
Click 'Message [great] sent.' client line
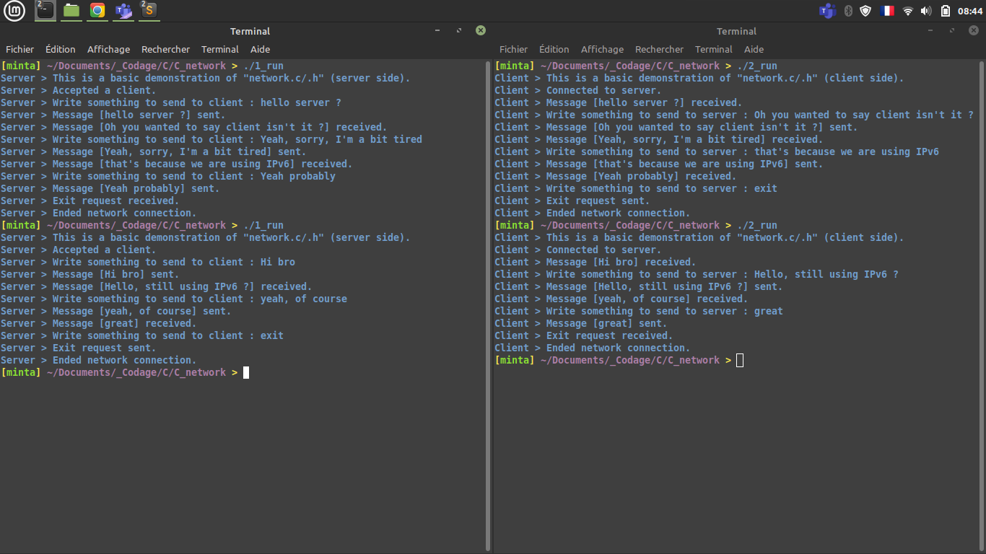point(581,323)
